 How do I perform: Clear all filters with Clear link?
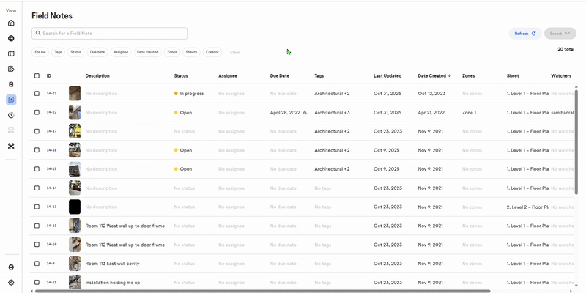click(x=234, y=52)
